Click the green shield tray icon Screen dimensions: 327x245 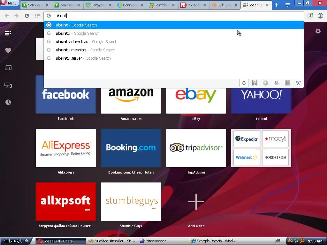(x=296, y=241)
